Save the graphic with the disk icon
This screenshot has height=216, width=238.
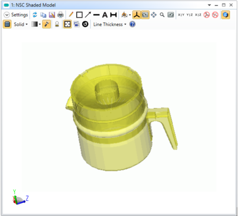point(52,15)
